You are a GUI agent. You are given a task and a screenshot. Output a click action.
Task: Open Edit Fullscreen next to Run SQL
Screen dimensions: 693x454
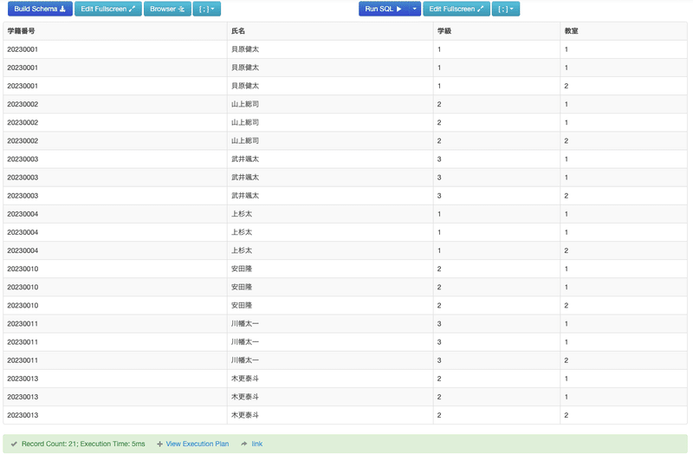(457, 9)
